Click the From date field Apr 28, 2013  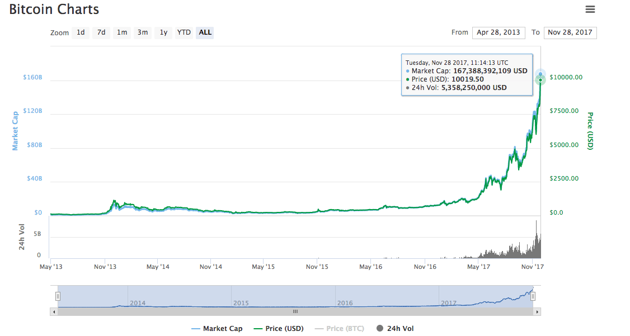coord(499,32)
